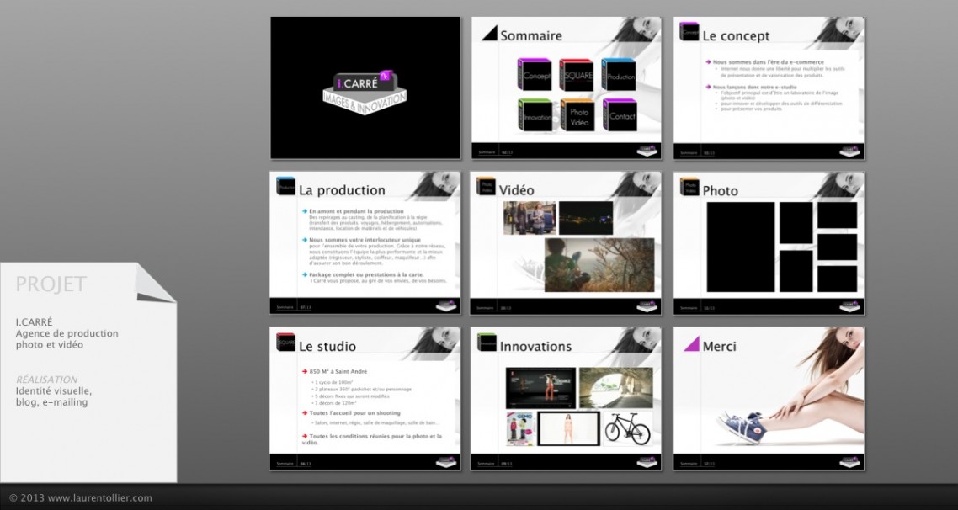
Task: Click the large black photo placeholder in Photo slide
Action: pyautogui.click(x=740, y=247)
